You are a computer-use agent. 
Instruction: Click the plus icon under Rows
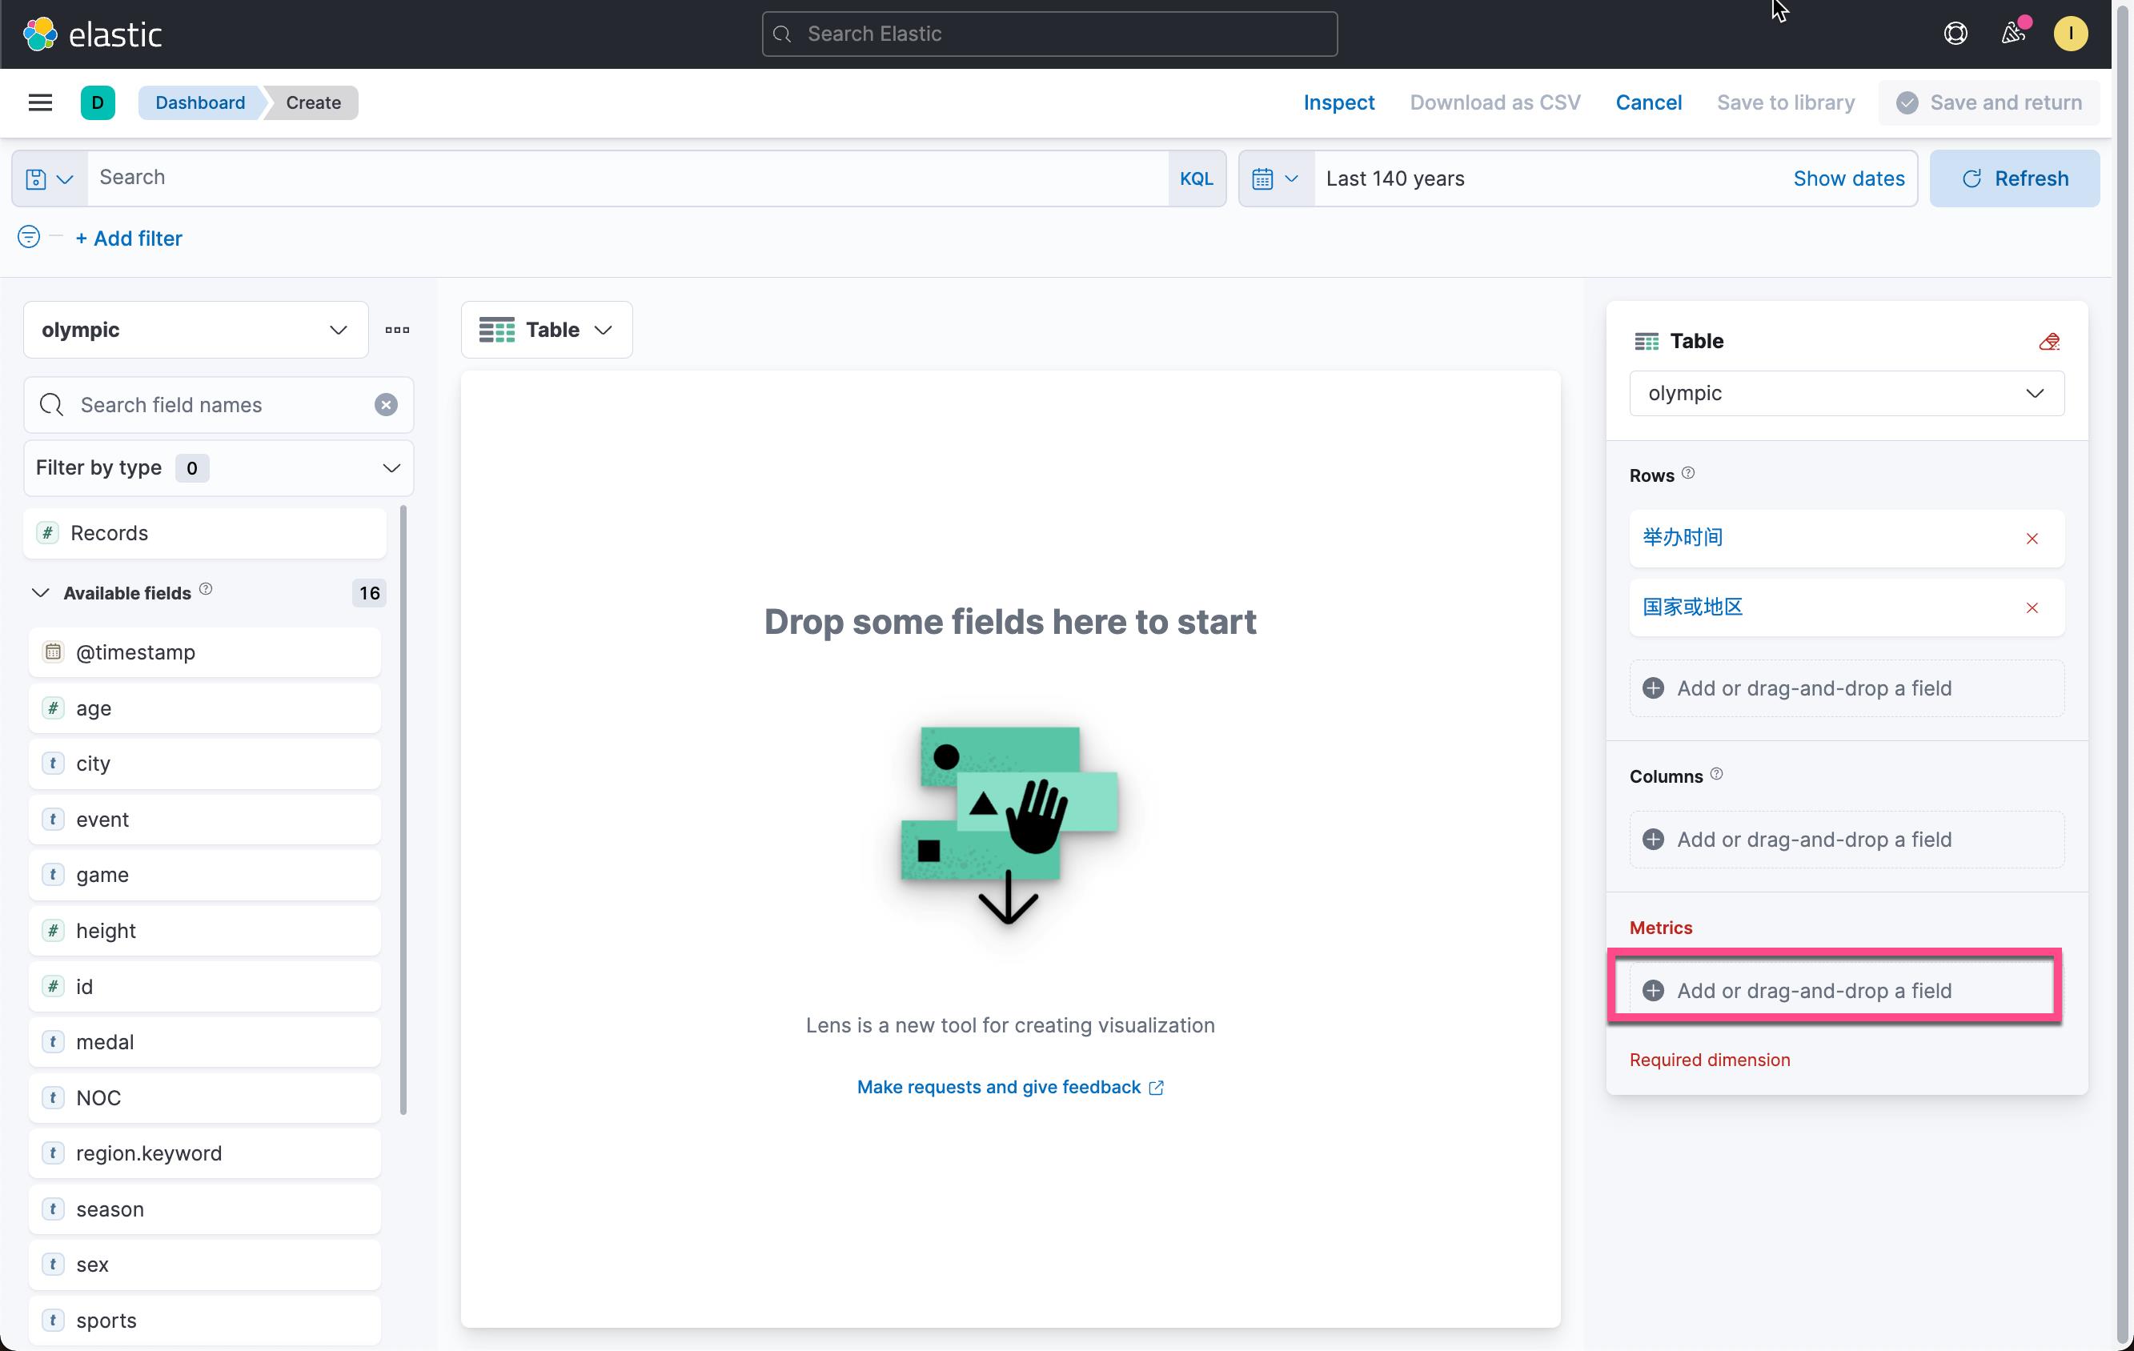click(1653, 688)
